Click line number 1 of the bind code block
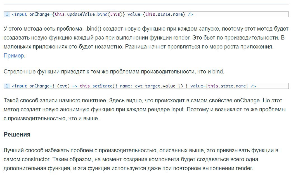The width and height of the screenshot is (298, 178). (x=7, y=14)
